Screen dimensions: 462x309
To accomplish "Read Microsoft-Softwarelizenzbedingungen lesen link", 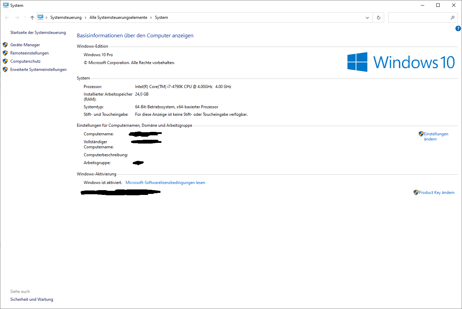I will pyautogui.click(x=165, y=183).
